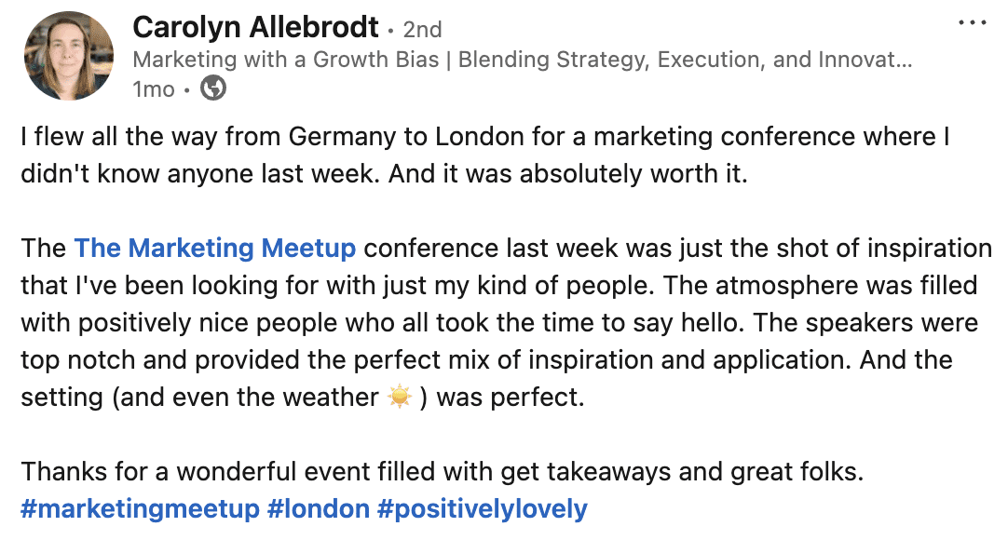This screenshot has height=540, width=1008.
Task: Click the text line mentioning just my kind of people
Action: pos(498,285)
